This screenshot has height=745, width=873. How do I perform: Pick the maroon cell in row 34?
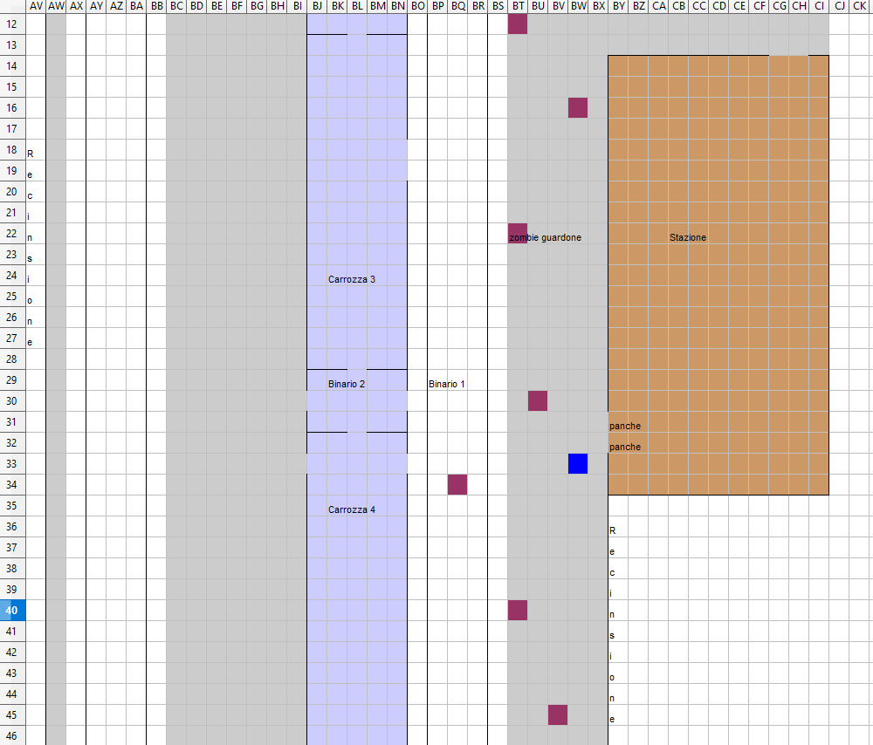pos(457,485)
